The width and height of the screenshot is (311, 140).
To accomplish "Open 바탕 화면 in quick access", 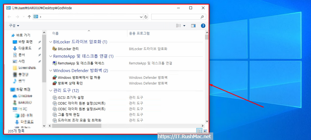I will tap(26, 42).
